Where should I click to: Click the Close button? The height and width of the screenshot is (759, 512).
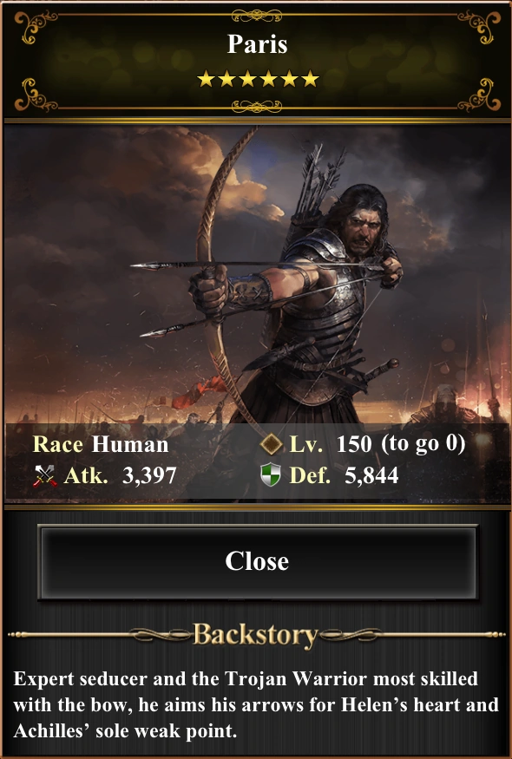pos(257,562)
